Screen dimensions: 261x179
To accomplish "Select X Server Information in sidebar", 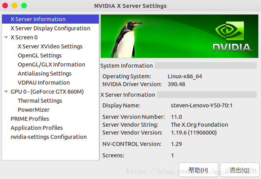I will [50, 19].
